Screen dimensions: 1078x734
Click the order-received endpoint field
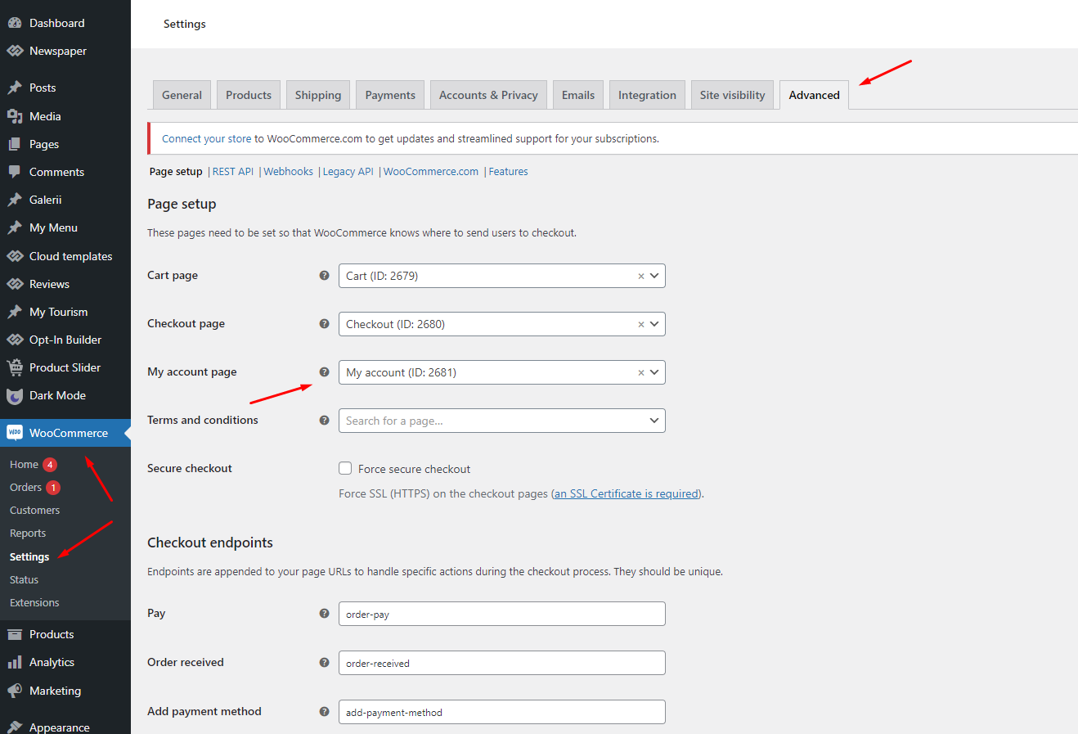pyautogui.click(x=502, y=663)
